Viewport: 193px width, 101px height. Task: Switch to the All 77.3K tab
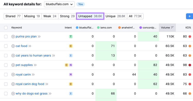click(x=135, y=16)
